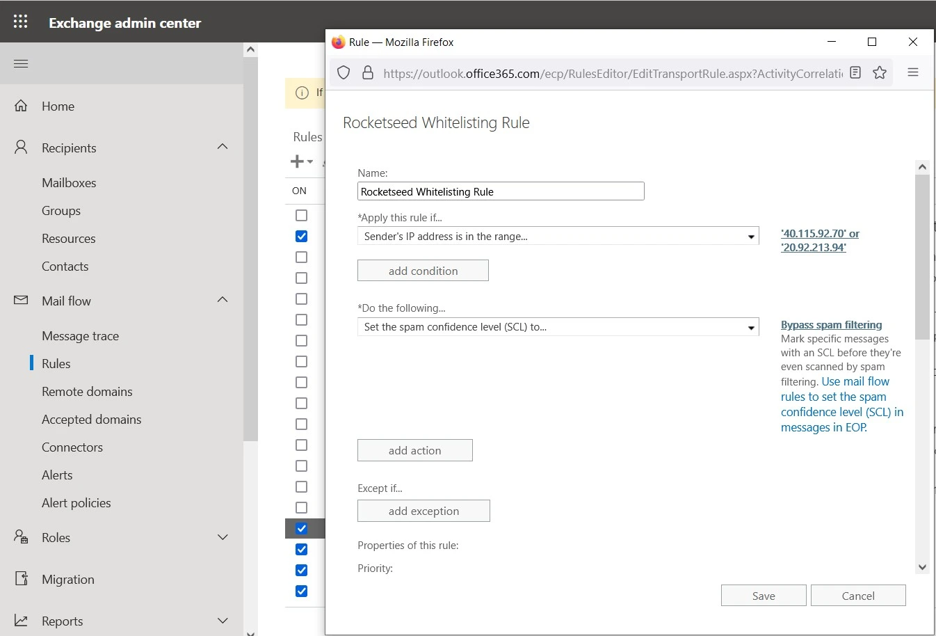This screenshot has height=636, width=936.
Task: Maximize the Rule Firefox window
Action: pos(872,42)
